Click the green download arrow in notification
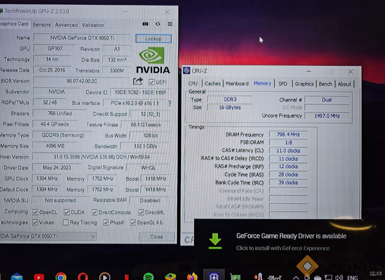385x280 pixels. coord(215,241)
